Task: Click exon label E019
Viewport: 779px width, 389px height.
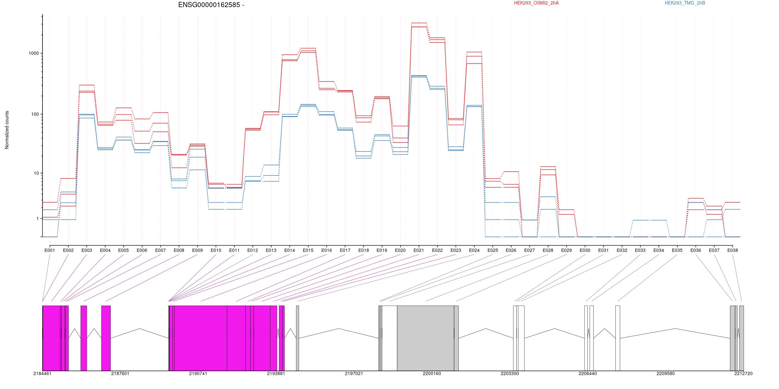Action: coord(382,250)
